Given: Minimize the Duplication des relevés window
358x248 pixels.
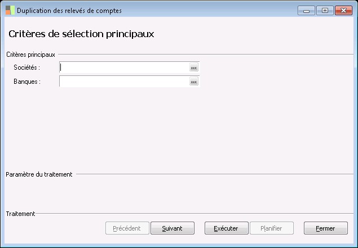Looking at the screenshot, I should 306,10.
